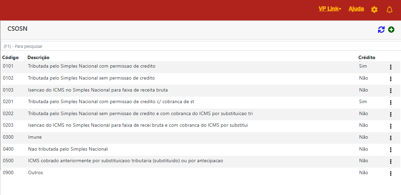Click the Descrição column header
This screenshot has width=401, height=195.
coord(38,57)
